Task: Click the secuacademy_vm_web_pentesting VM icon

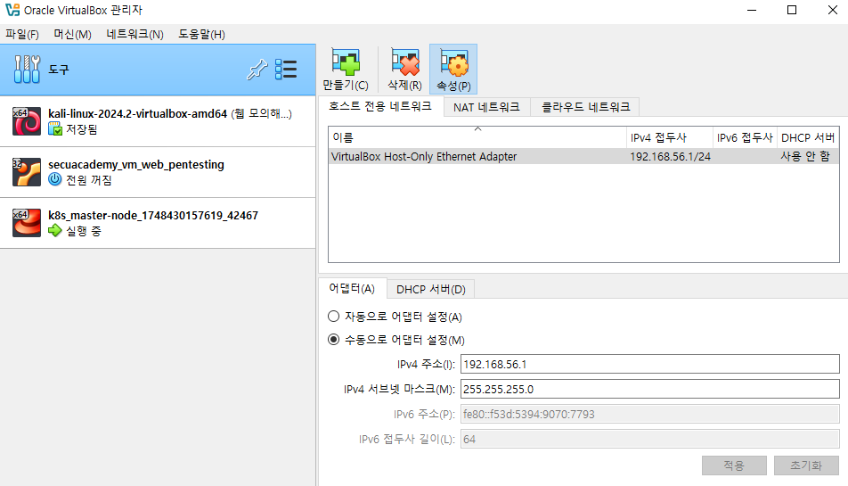Action: click(27, 171)
